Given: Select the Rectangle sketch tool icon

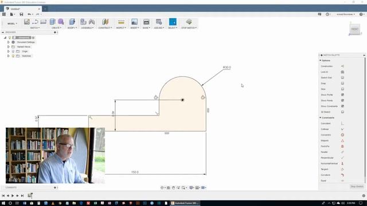Looking at the screenshot, I should coord(44,22).
